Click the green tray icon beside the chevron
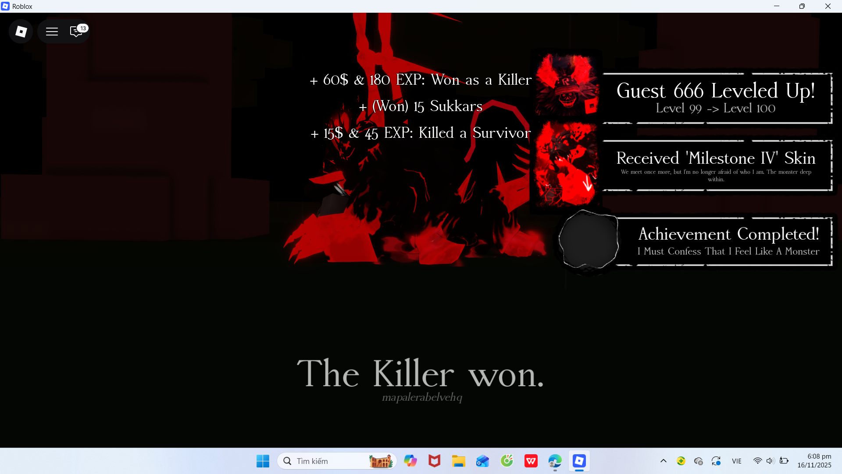 point(681,461)
